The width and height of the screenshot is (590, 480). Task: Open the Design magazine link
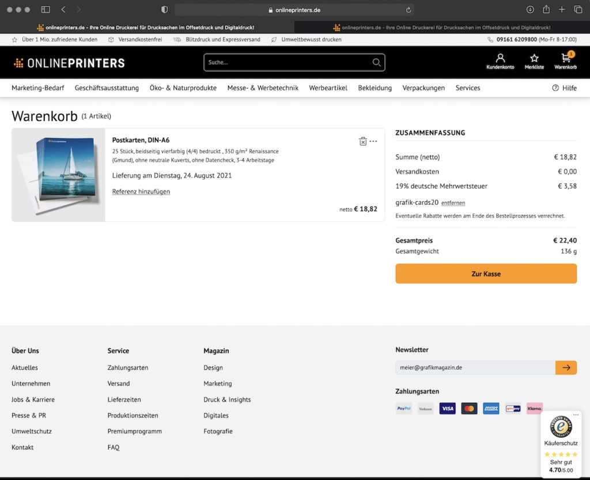213,368
